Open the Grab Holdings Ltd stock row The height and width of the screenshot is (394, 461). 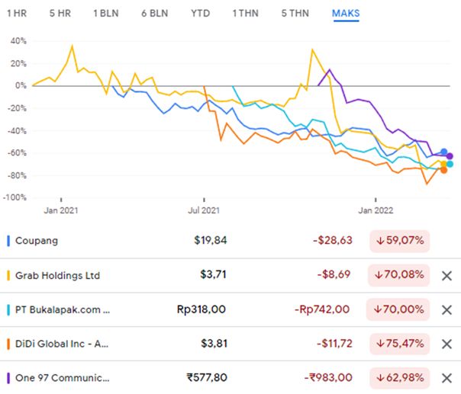point(230,275)
